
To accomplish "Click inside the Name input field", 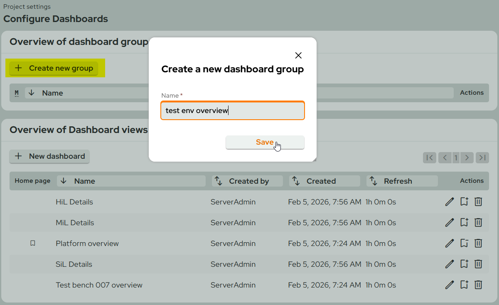I will point(232,111).
